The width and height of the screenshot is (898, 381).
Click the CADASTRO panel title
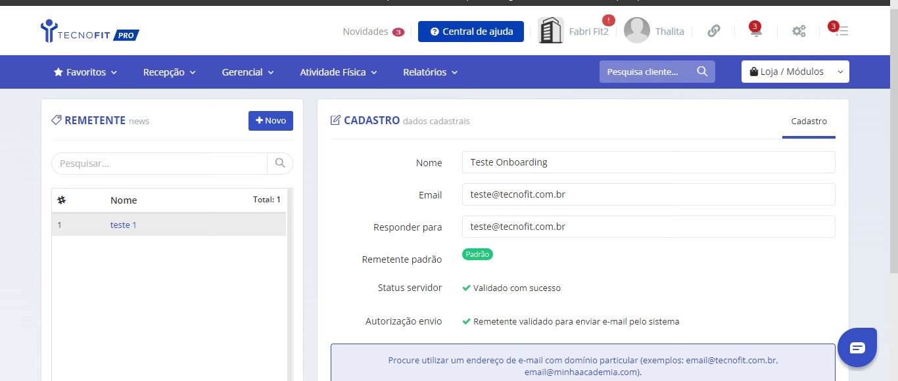pyautogui.click(x=371, y=121)
